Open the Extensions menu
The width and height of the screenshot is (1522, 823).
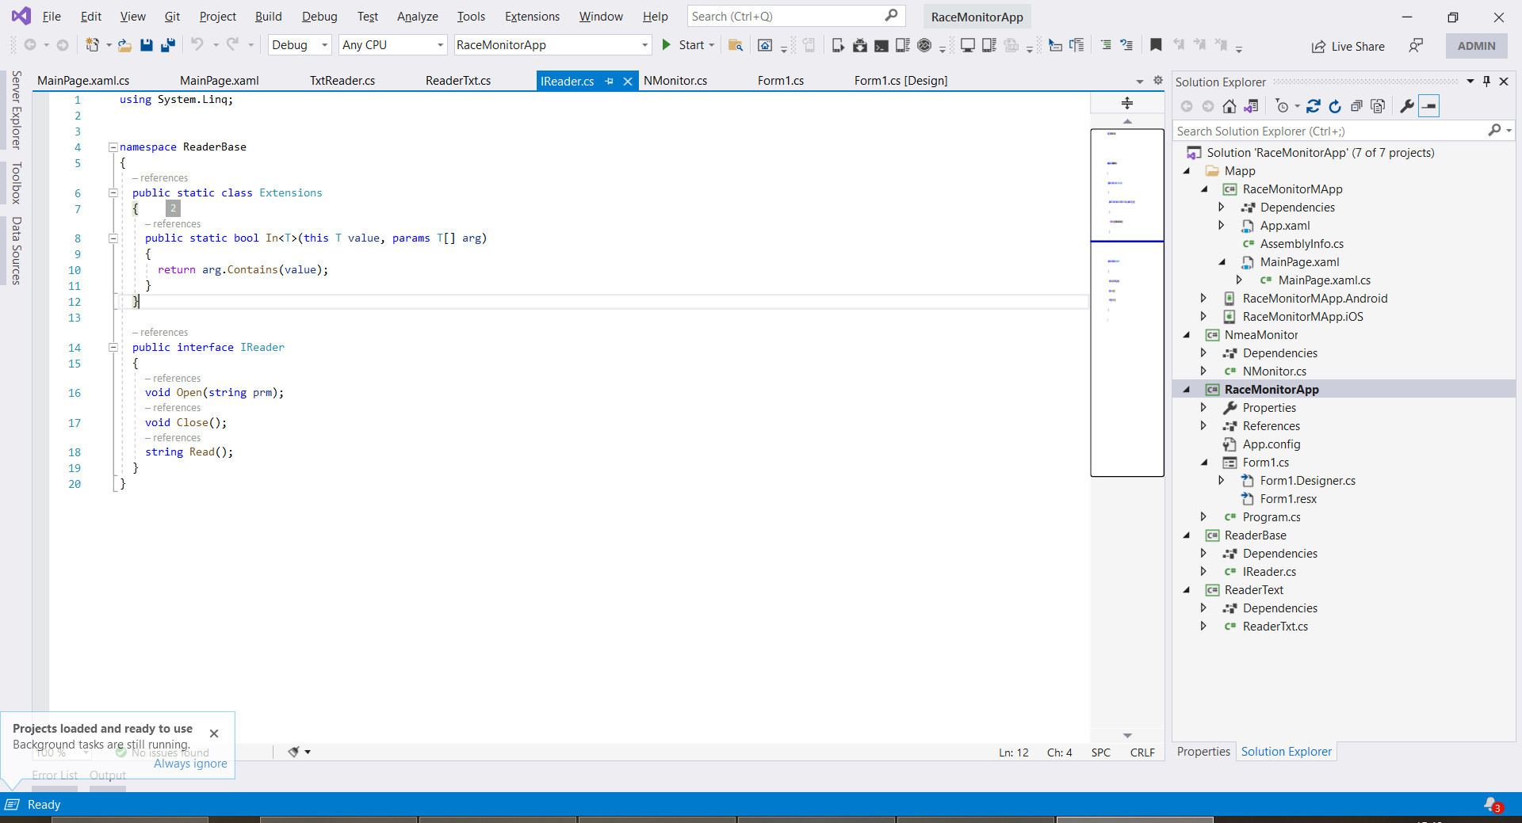(x=532, y=17)
